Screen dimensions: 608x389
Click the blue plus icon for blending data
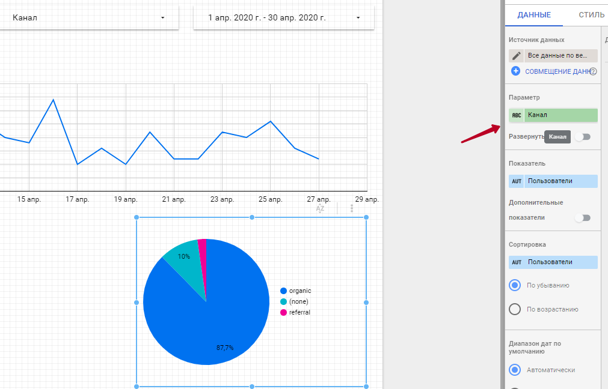point(515,71)
